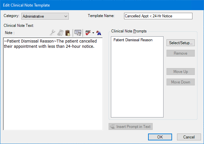Open the spell check options arrow
This screenshot has width=204, height=144.
[x=93, y=33]
